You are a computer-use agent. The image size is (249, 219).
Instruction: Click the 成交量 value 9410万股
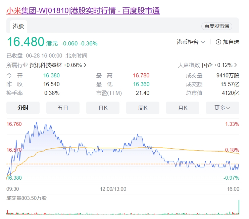[228, 75]
